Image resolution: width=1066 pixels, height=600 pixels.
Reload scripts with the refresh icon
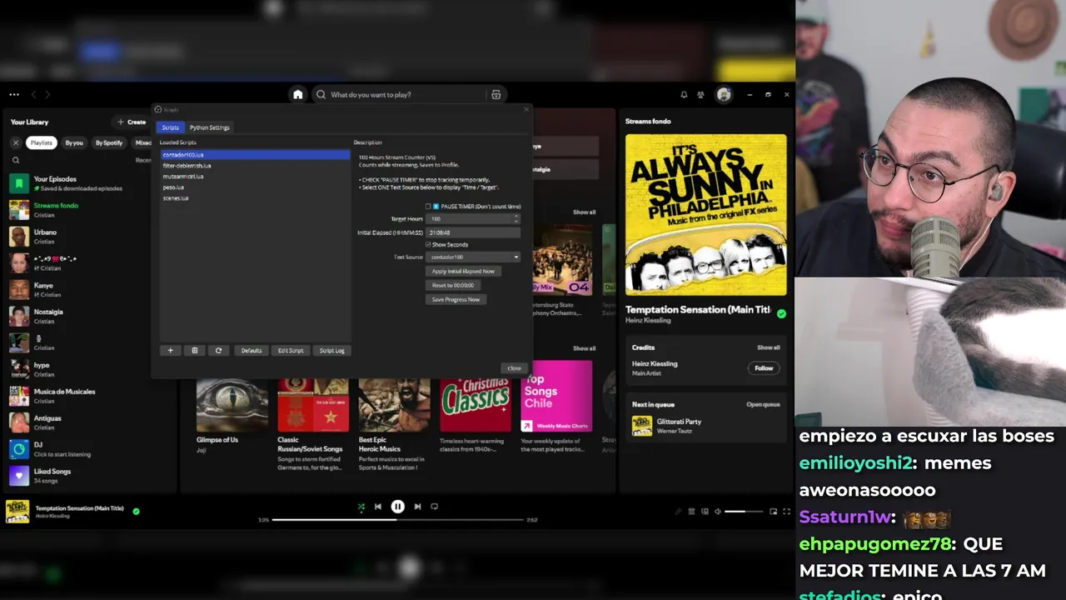point(218,350)
